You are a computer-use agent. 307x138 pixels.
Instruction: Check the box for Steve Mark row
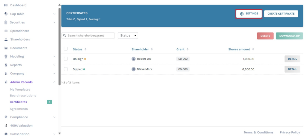coord(66,69)
